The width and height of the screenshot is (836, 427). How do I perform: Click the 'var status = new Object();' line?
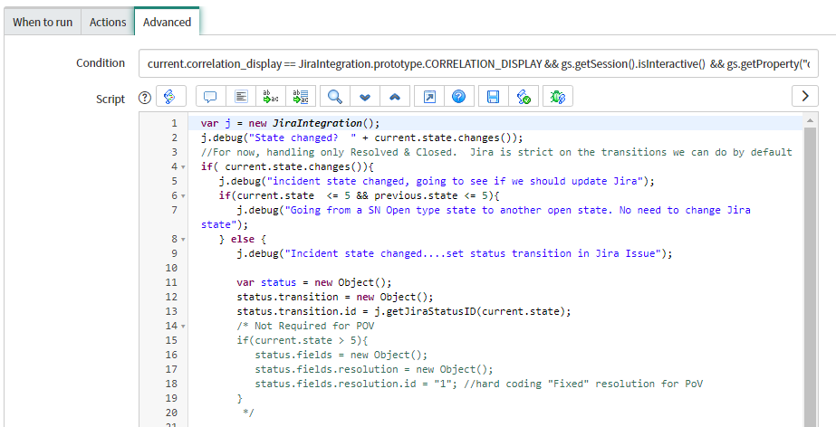pos(314,283)
